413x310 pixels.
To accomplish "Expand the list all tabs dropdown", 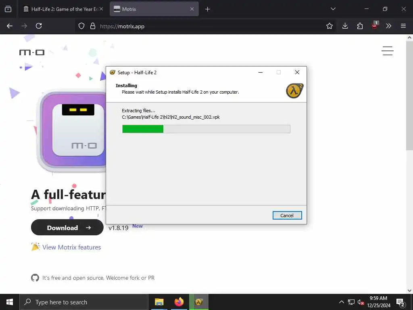I will [x=333, y=9].
